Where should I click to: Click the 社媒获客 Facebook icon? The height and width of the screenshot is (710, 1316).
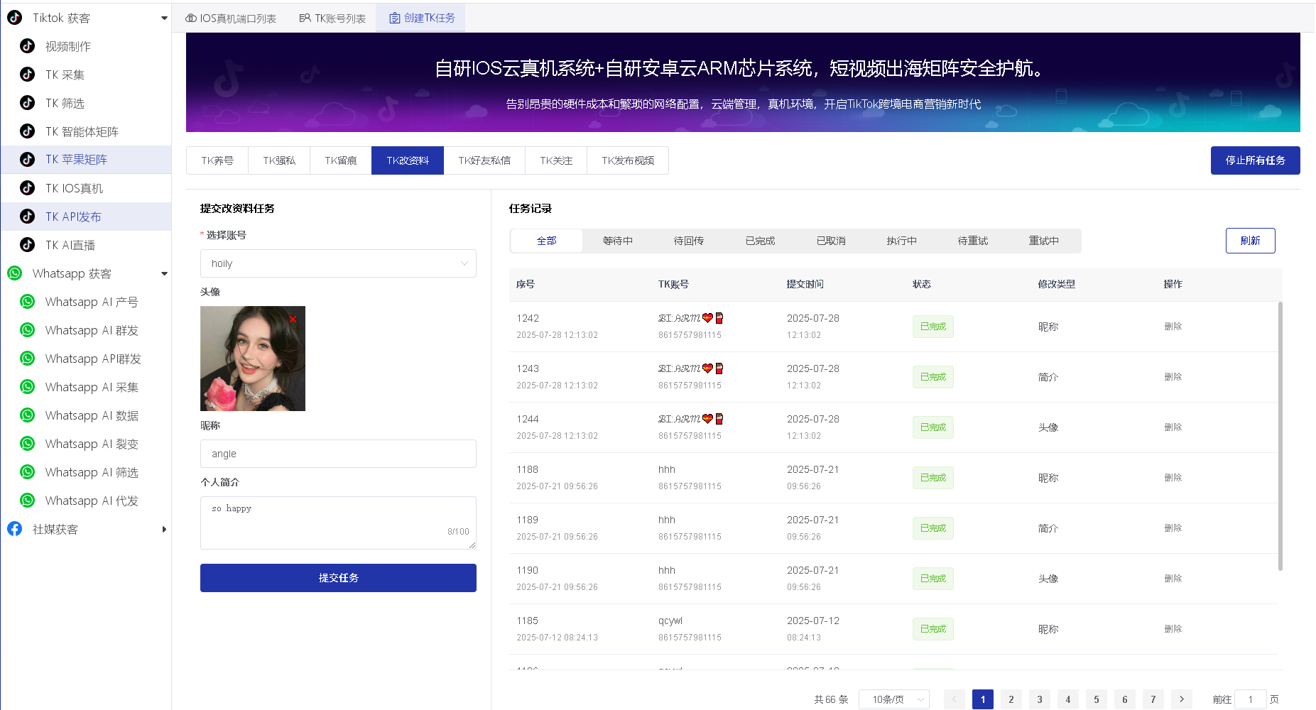tap(15, 528)
